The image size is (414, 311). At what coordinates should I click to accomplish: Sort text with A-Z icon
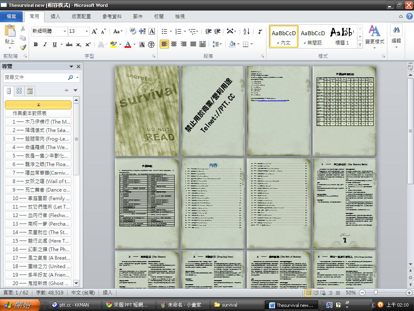pos(246,32)
